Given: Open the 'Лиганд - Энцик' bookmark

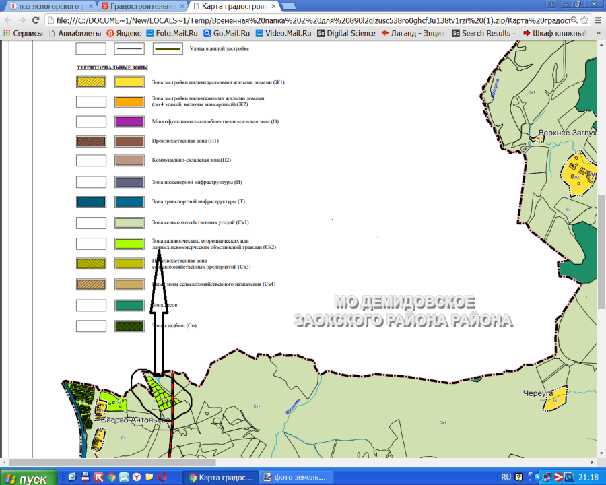Looking at the screenshot, I should click(x=413, y=33).
